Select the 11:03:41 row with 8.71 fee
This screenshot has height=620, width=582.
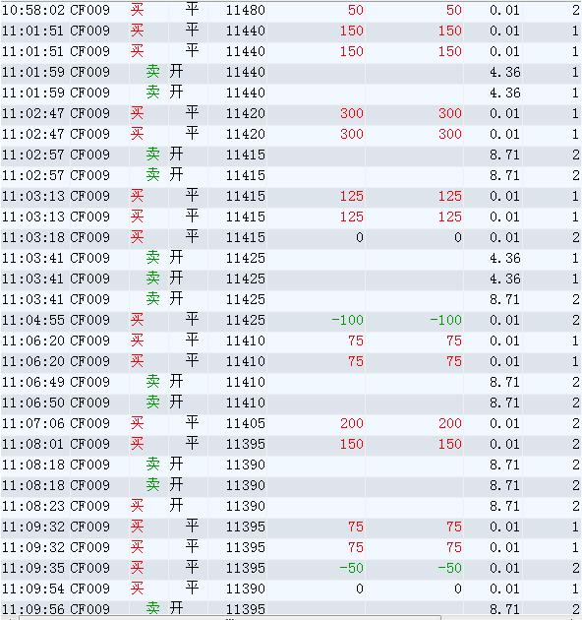[291, 299]
